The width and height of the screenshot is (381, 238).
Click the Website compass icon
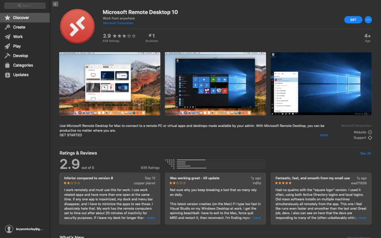370,132
